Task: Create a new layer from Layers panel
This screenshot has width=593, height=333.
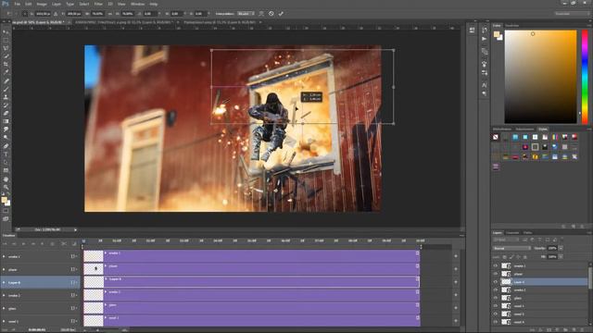Action: (x=574, y=329)
